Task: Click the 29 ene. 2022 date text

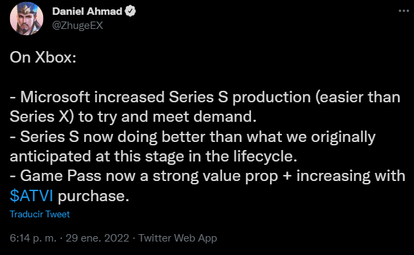Action: [x=97, y=238]
